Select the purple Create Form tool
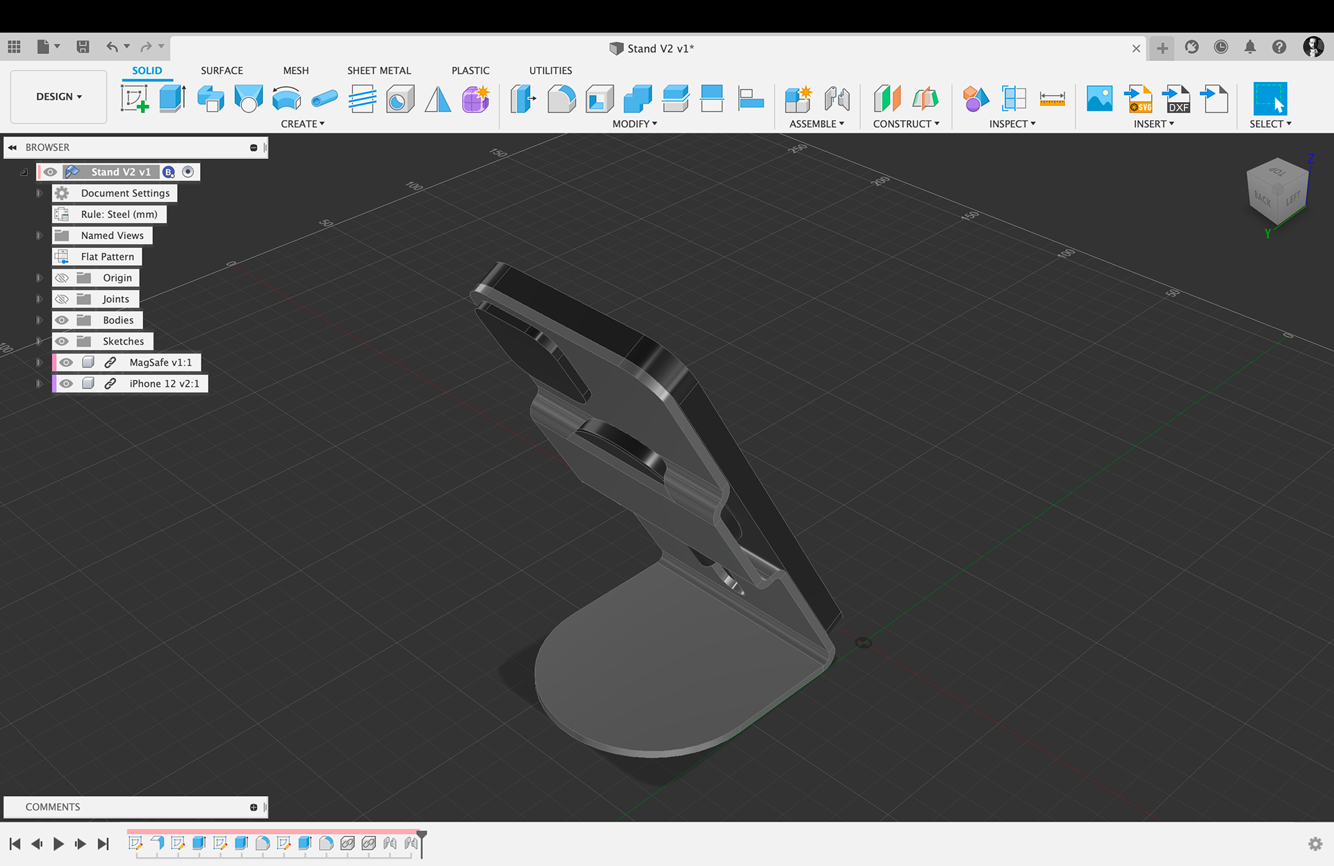 476,99
